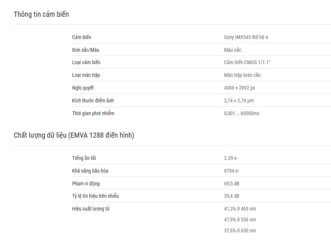This screenshot has height=240, width=331.
Task: Select the Đơn sắc/Màu label
Action: pos(86,50)
